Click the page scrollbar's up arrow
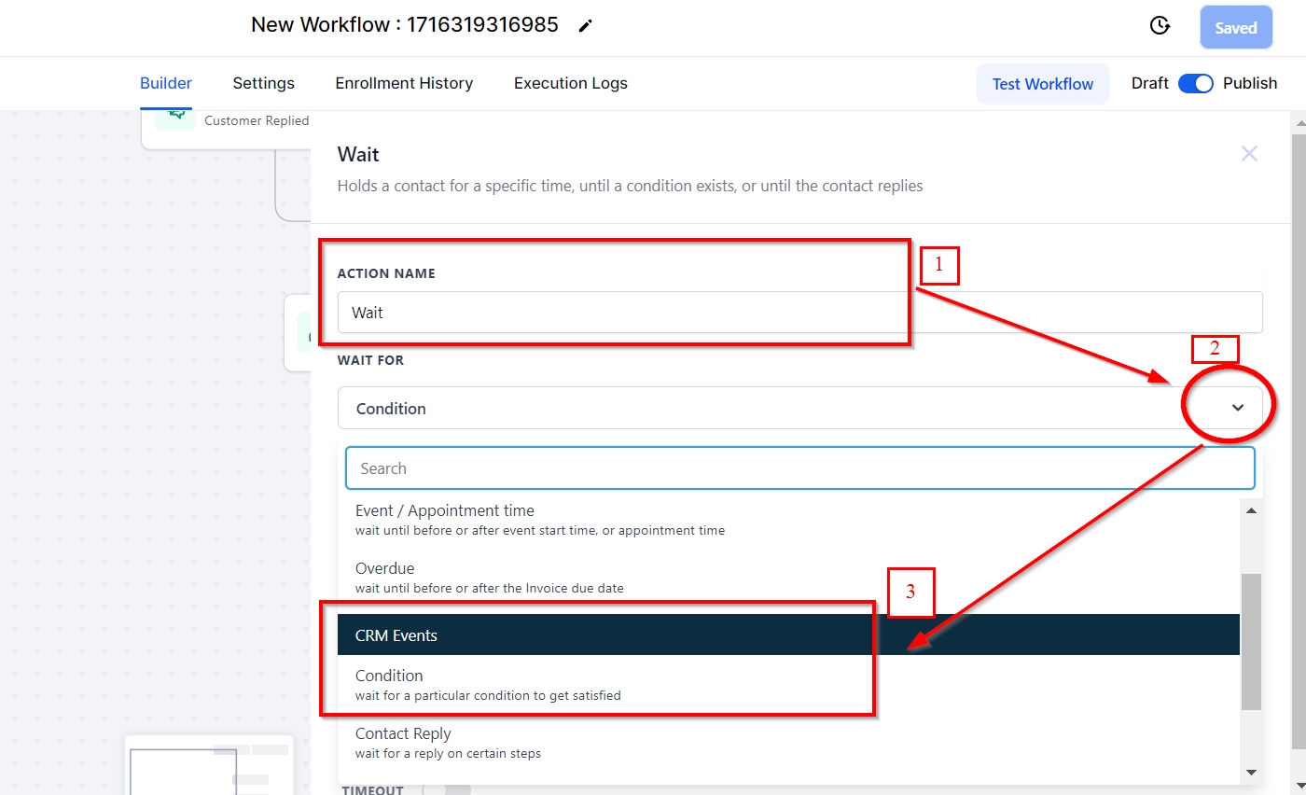Viewport: 1306px width, 795px height. tap(1298, 123)
